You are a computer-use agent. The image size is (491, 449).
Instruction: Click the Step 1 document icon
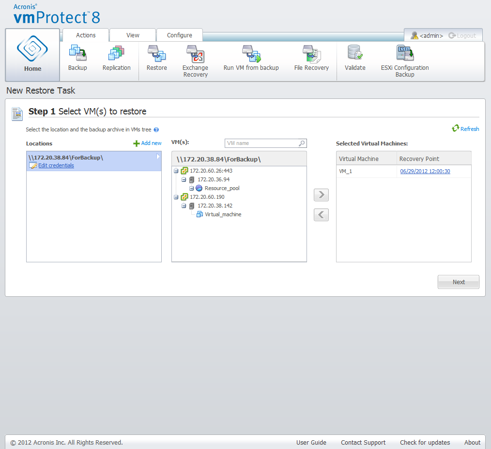click(x=17, y=114)
